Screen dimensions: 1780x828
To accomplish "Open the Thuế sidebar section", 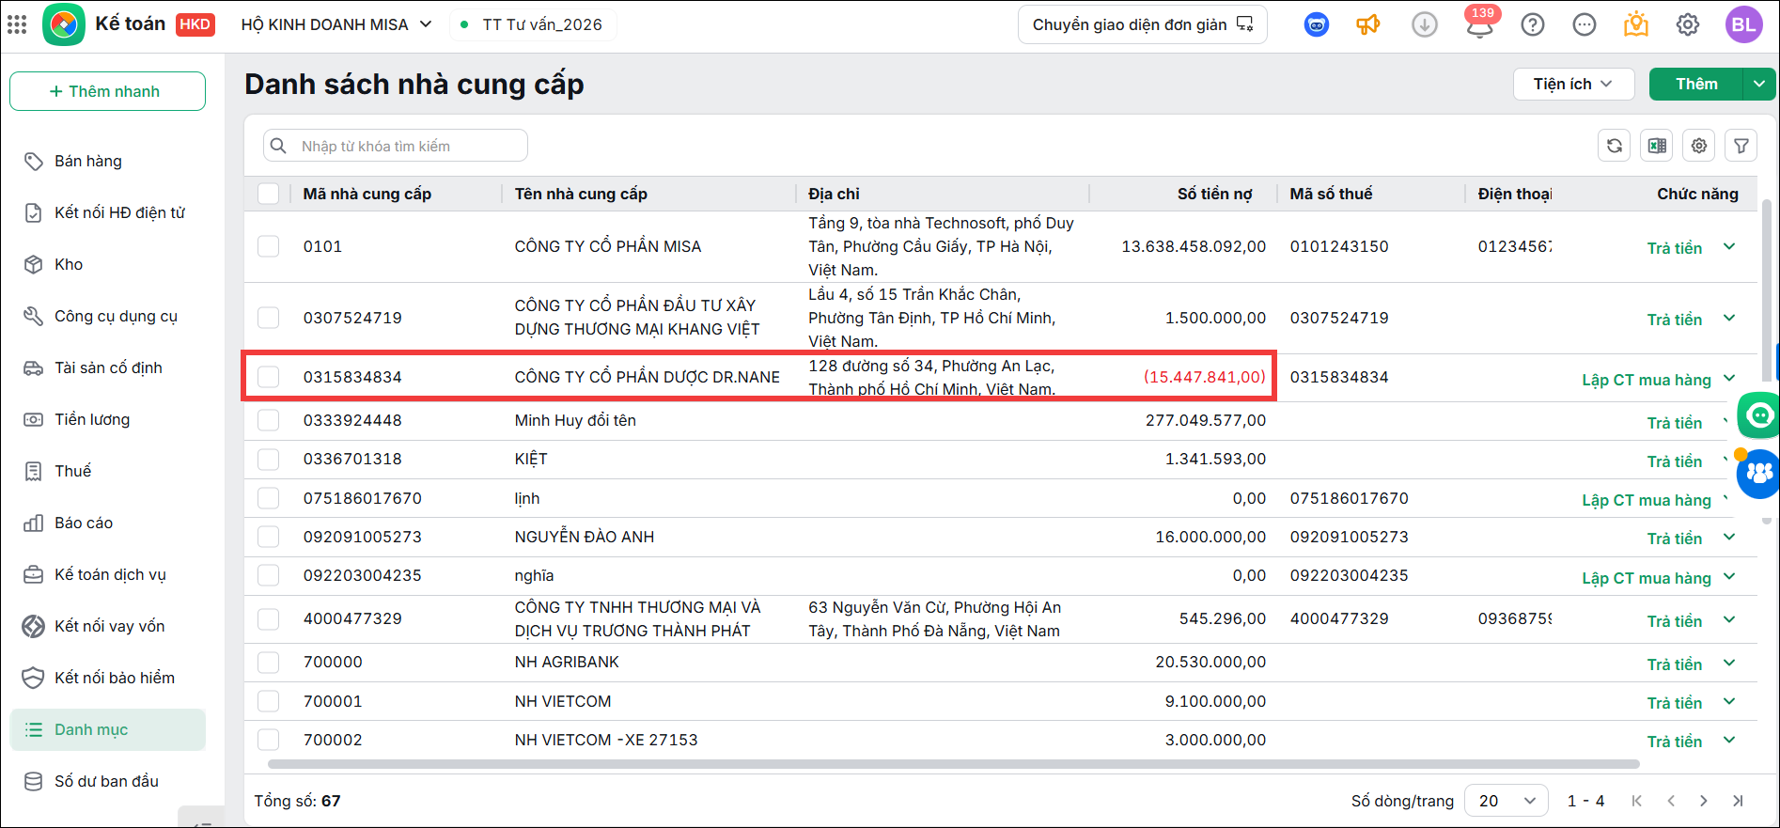I will click(x=107, y=471).
